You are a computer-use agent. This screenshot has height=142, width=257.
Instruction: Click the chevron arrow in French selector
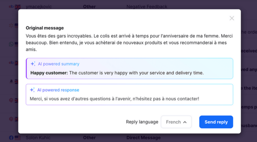click(x=185, y=122)
